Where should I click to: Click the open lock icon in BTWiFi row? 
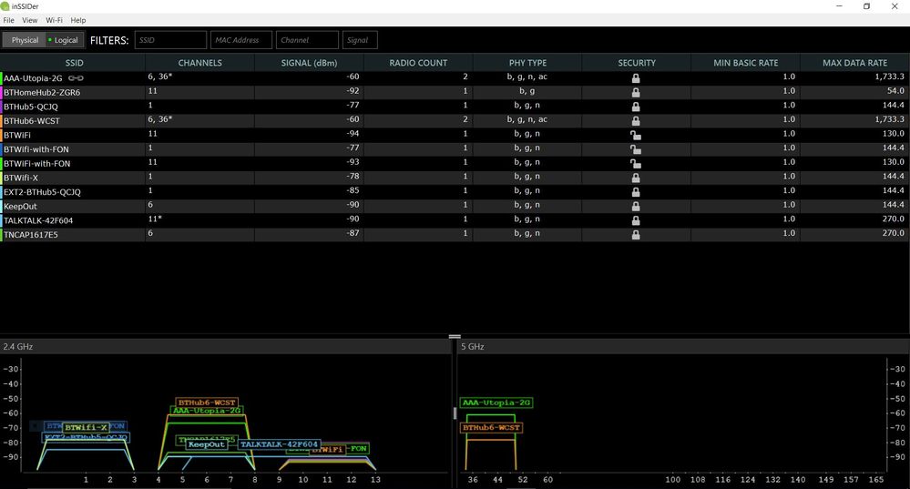coord(636,135)
